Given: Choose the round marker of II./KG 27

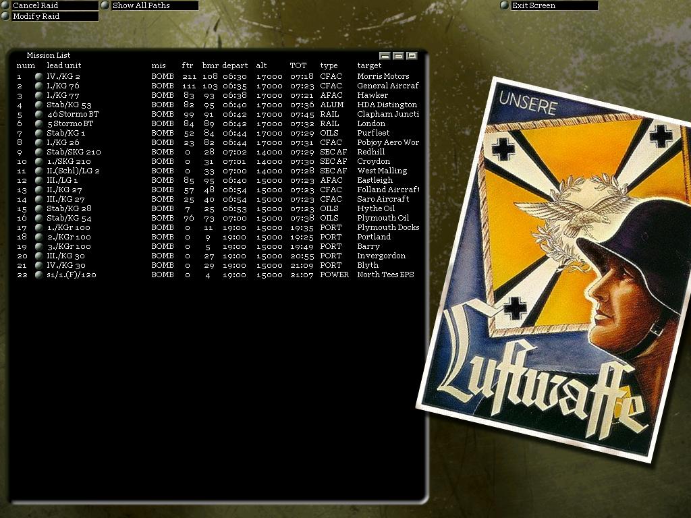Looking at the screenshot, I should (38, 190).
